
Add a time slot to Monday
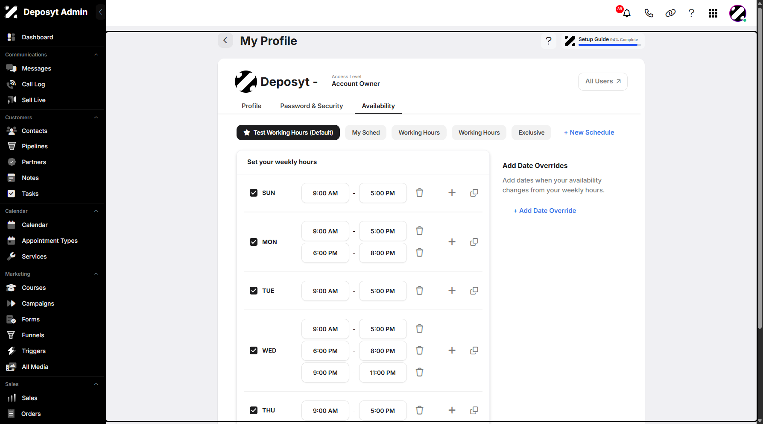[x=452, y=242]
